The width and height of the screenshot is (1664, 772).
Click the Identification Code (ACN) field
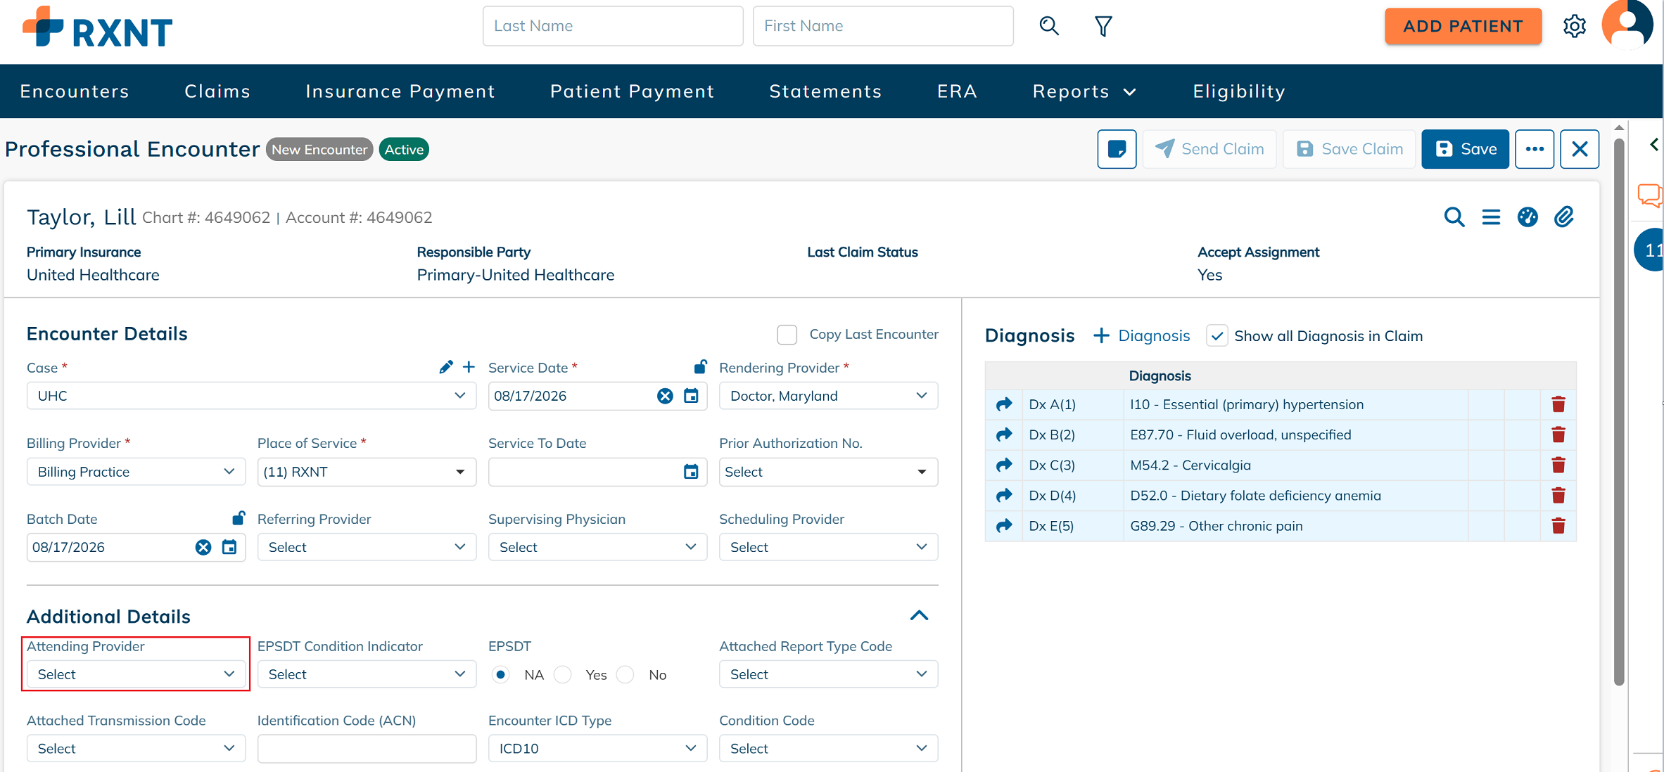pyautogui.click(x=367, y=749)
